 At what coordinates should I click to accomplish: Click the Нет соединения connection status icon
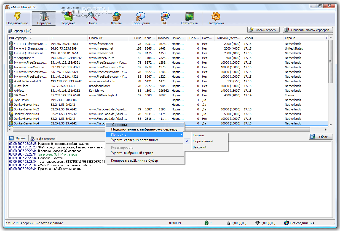[287, 223]
